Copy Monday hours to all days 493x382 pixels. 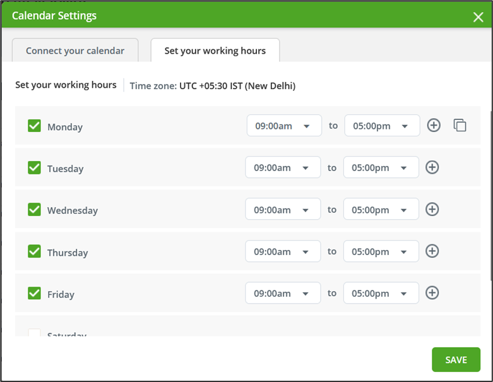tap(460, 125)
